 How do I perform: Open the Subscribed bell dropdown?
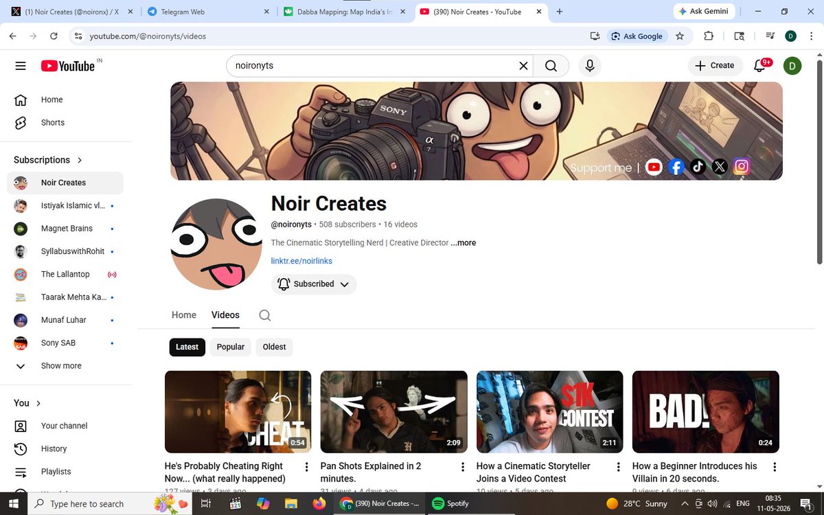pyautogui.click(x=314, y=284)
